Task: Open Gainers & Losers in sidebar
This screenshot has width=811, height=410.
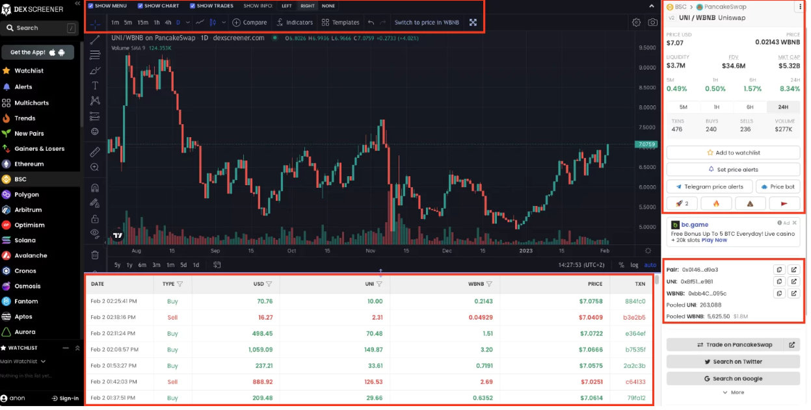Action: pos(39,149)
